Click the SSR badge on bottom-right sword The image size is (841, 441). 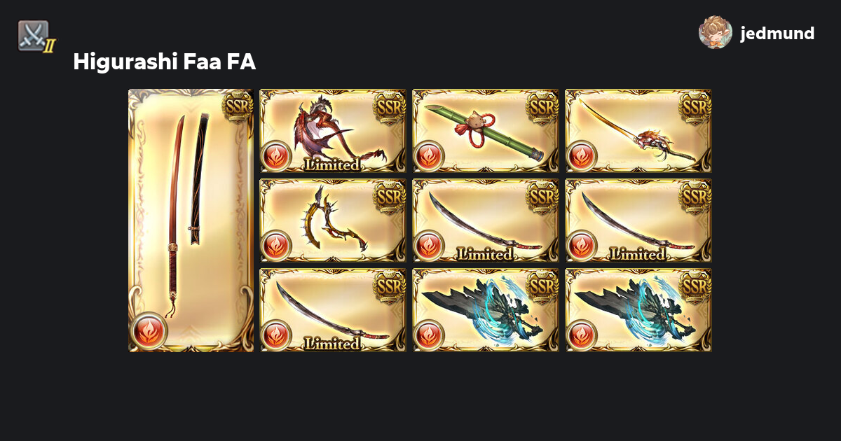click(x=696, y=285)
